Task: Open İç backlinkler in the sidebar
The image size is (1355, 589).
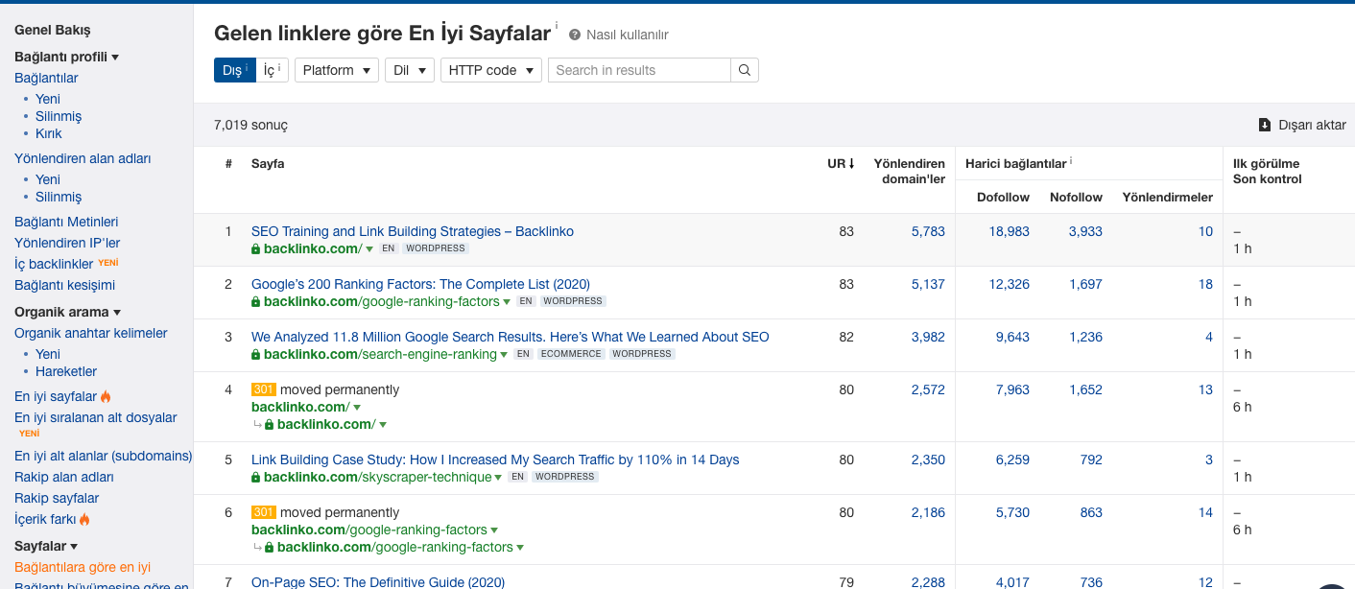Action: click(54, 264)
